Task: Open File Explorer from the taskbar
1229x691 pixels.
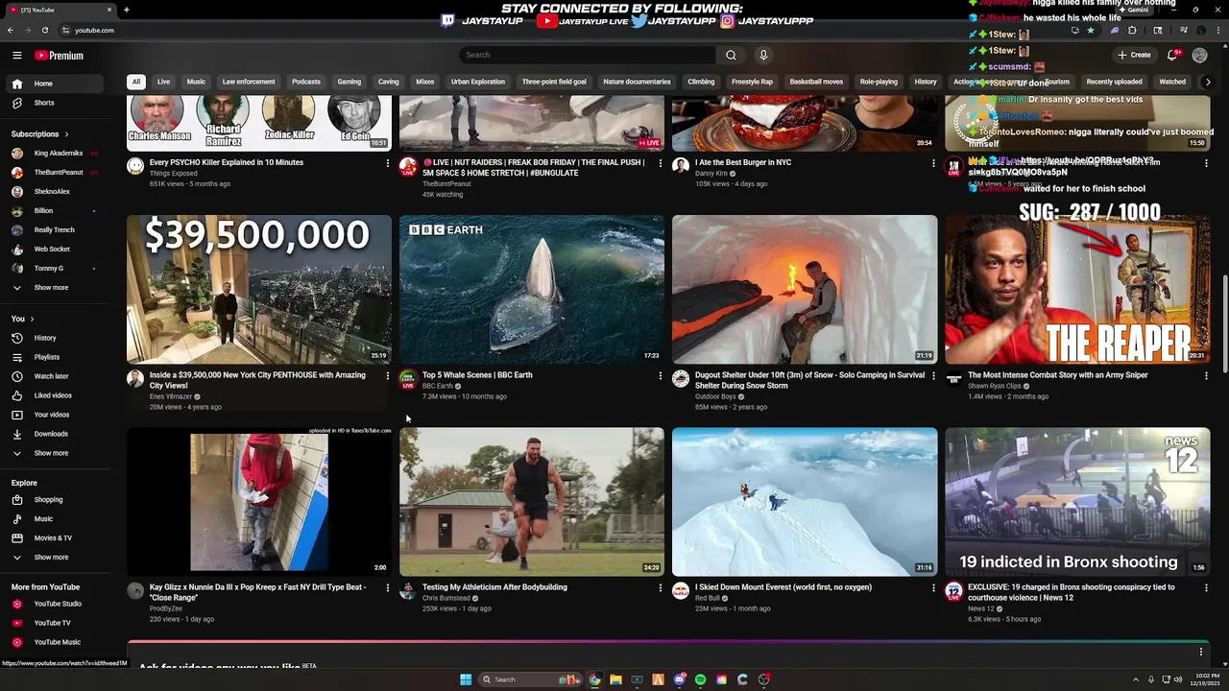Action: (615, 679)
